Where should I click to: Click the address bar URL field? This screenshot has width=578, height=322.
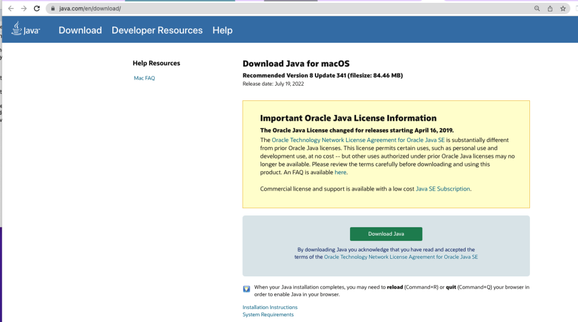click(x=282, y=9)
